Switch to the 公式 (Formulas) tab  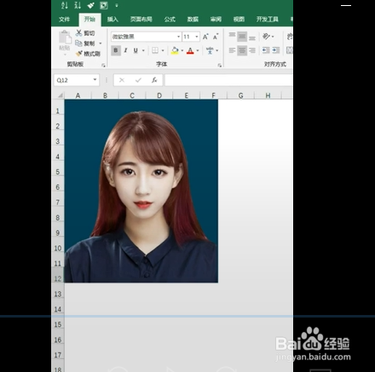pos(170,20)
